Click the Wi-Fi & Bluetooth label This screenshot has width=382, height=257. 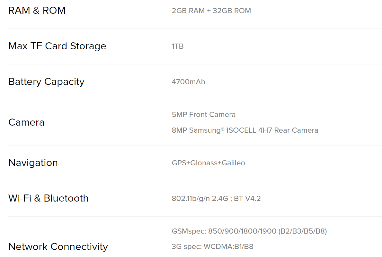click(49, 198)
